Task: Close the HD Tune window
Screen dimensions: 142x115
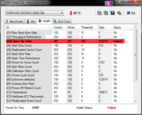Action: (136, 2)
